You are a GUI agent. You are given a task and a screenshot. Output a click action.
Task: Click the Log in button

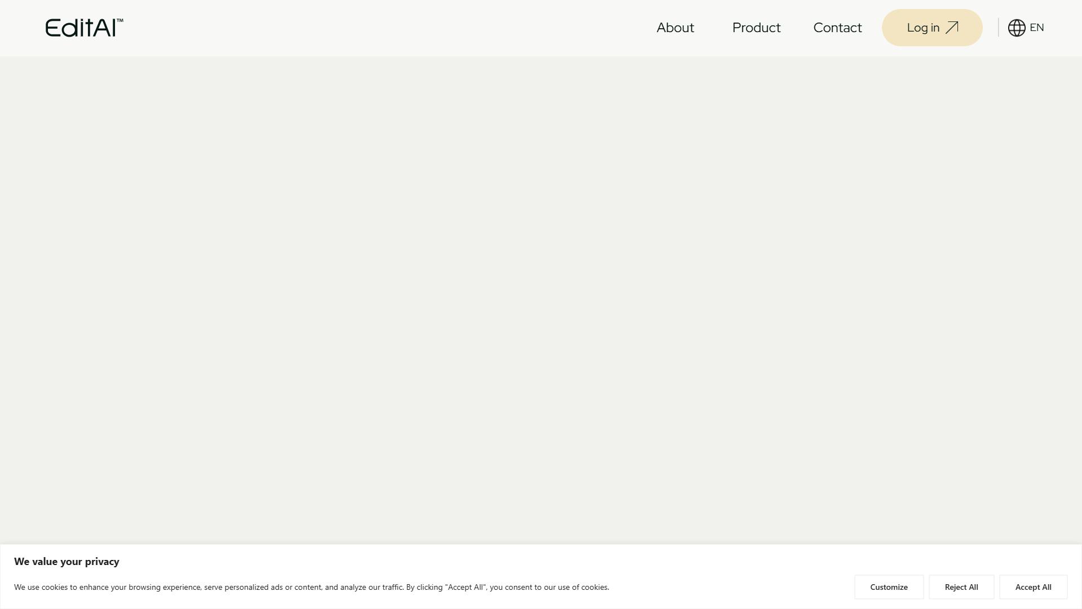pyautogui.click(x=932, y=28)
